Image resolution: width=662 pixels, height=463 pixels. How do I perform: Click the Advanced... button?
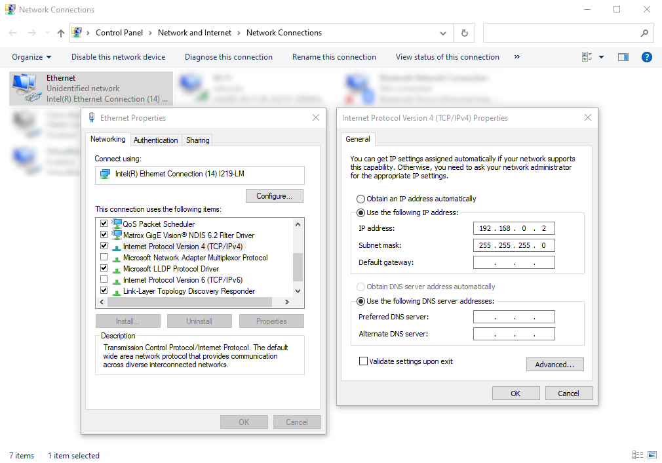pyautogui.click(x=555, y=365)
